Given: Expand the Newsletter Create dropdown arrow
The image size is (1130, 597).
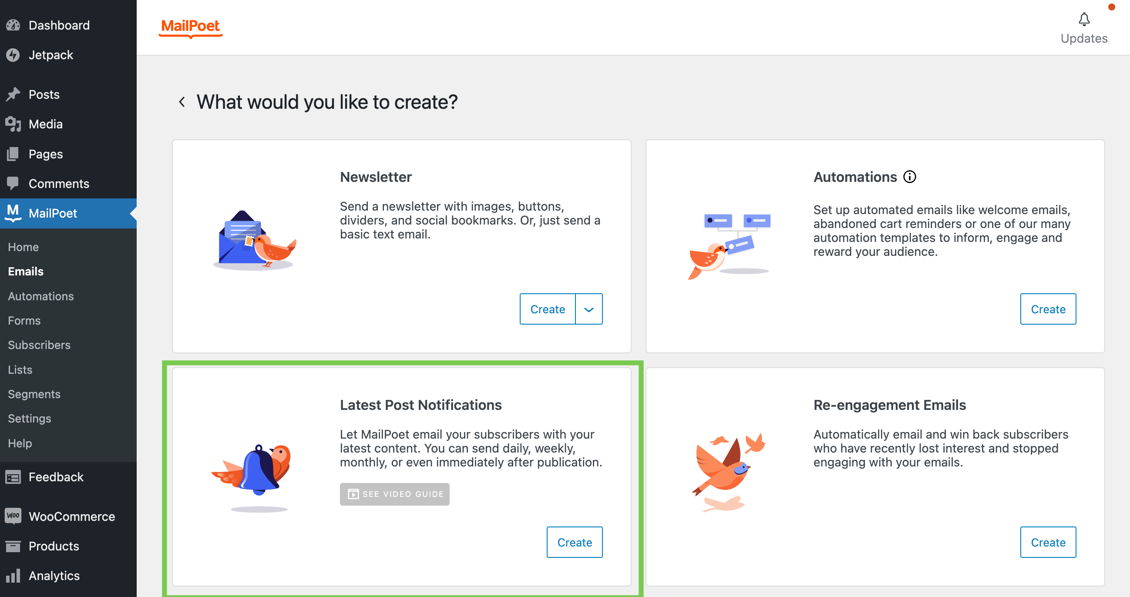Looking at the screenshot, I should 589,309.
